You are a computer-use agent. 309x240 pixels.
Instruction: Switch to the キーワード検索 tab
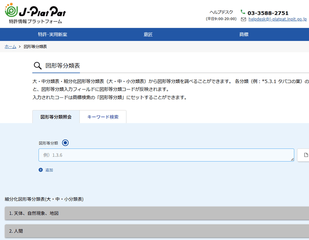pos(103,117)
